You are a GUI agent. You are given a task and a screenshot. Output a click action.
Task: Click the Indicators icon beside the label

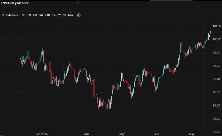3,15
